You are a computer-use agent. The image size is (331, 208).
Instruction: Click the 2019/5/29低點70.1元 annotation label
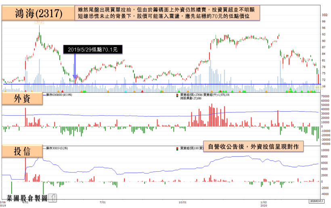[x=93, y=50]
